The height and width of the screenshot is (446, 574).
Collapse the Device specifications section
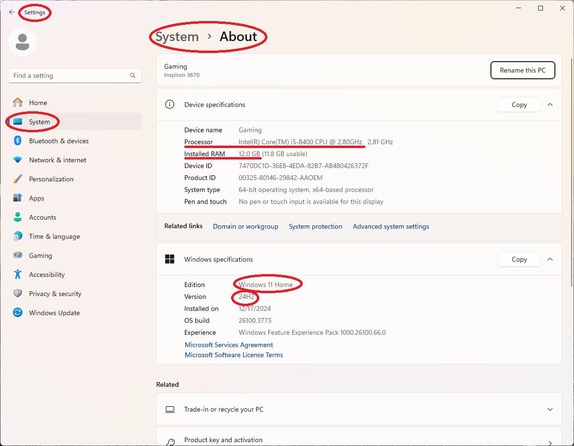[550, 105]
